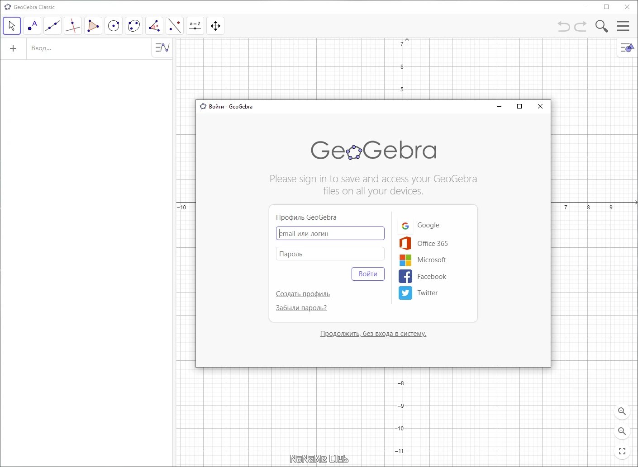The height and width of the screenshot is (467, 638).
Task: Click the Undo arrow
Action: 564,26
